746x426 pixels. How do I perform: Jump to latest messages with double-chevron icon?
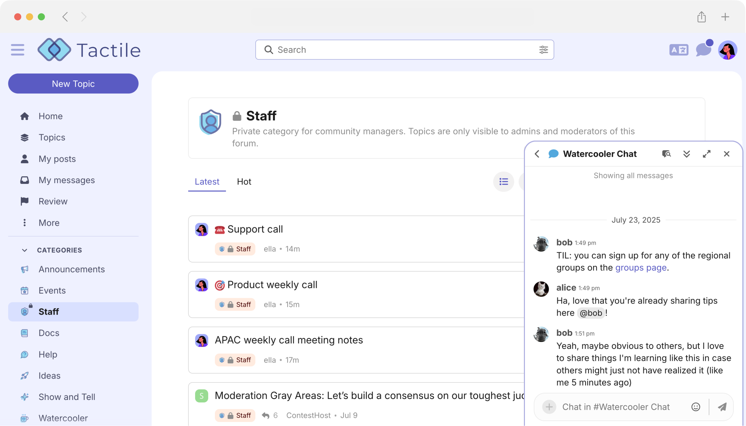[687, 154]
